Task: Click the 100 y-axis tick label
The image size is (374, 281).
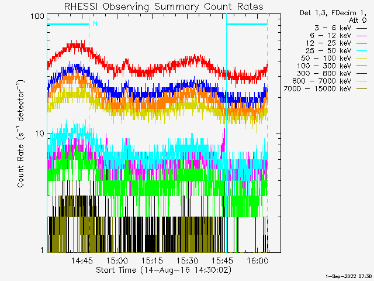Action: click(37, 16)
